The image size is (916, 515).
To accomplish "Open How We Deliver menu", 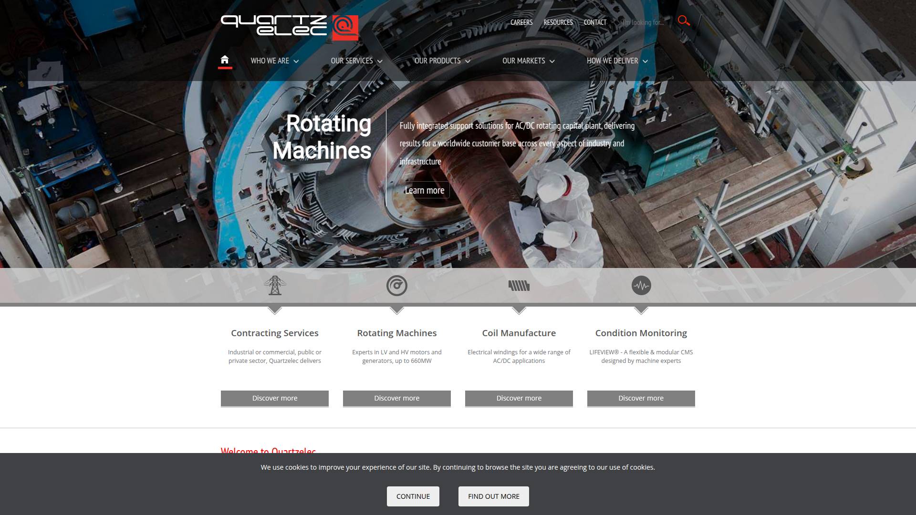I will point(617,61).
